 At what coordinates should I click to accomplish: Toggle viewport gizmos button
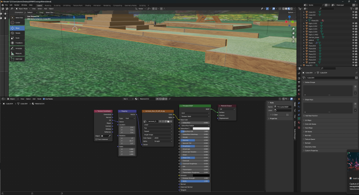267,9
